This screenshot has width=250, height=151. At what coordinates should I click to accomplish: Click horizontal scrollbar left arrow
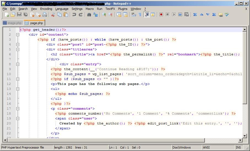(x=5, y=140)
